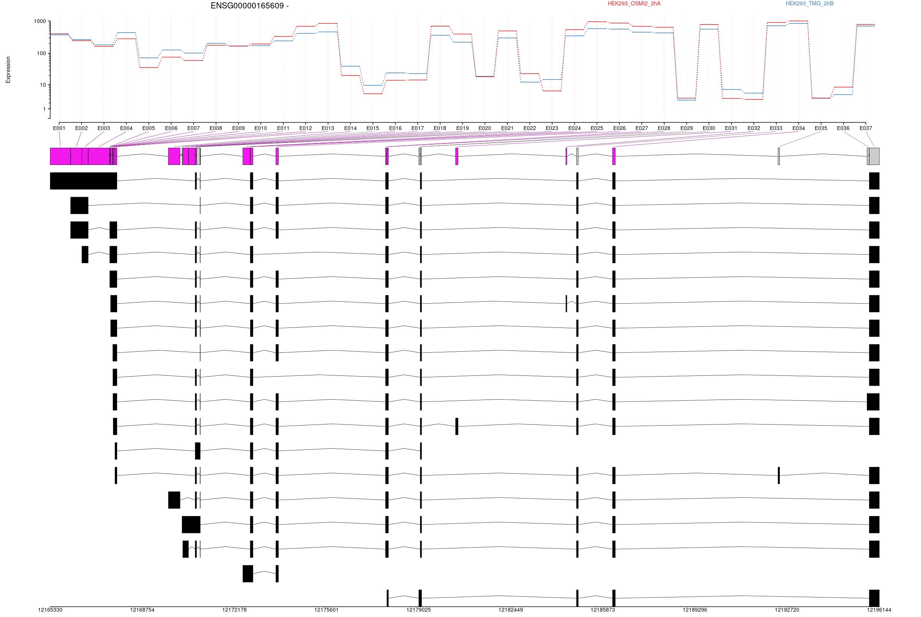Click exon label E009
The height and width of the screenshot is (617, 921).
coord(238,128)
